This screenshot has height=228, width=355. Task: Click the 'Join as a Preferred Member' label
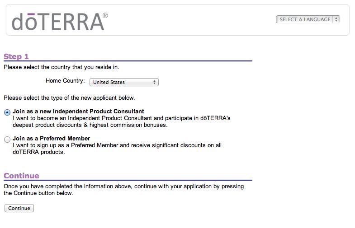52,138
